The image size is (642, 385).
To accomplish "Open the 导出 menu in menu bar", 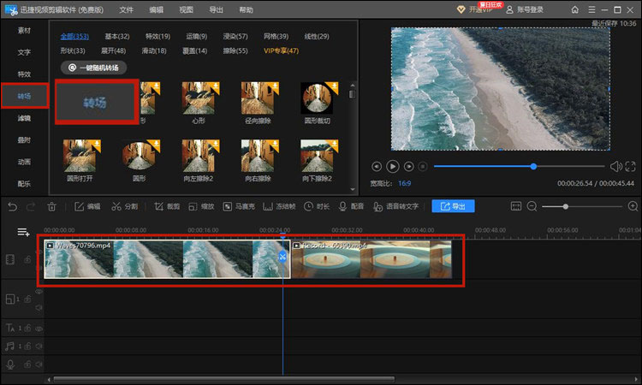I will (x=216, y=9).
